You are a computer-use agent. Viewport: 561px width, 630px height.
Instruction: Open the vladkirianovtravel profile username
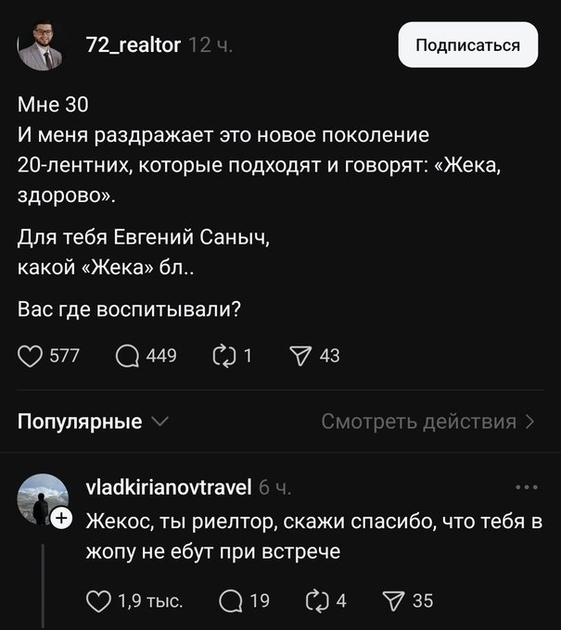(x=168, y=487)
